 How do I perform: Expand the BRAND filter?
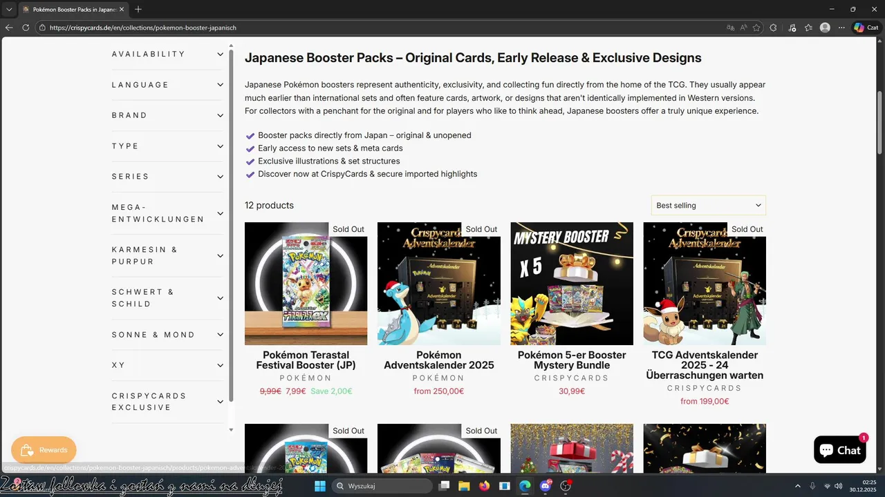click(x=168, y=115)
